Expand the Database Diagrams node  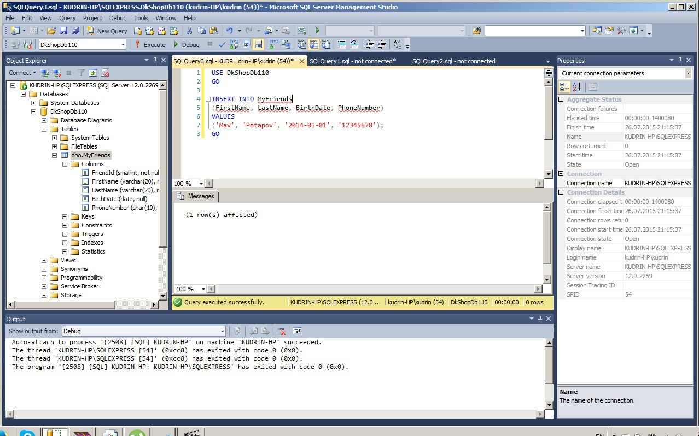[44, 120]
